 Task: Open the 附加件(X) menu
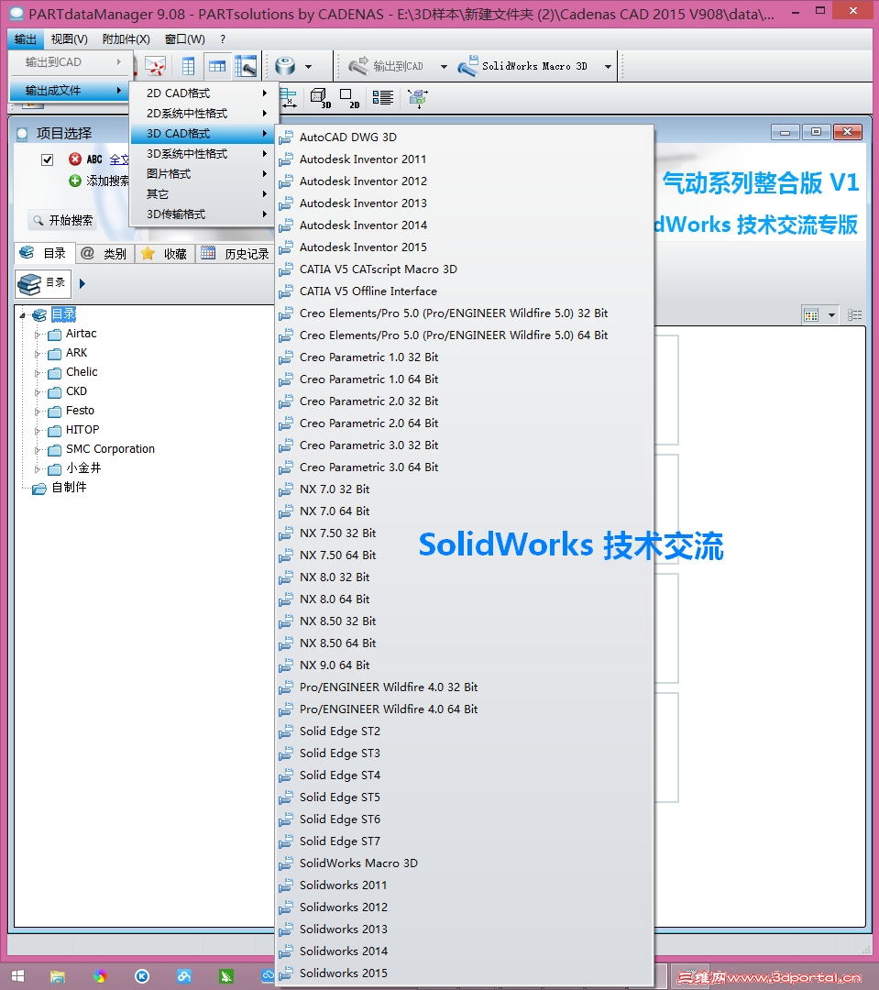point(126,39)
